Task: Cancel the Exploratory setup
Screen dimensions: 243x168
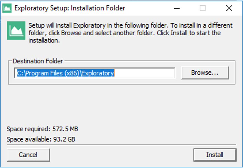Action: point(29,155)
